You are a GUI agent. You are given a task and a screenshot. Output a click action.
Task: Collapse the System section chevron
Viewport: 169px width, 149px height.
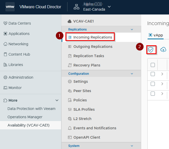tap(132, 146)
